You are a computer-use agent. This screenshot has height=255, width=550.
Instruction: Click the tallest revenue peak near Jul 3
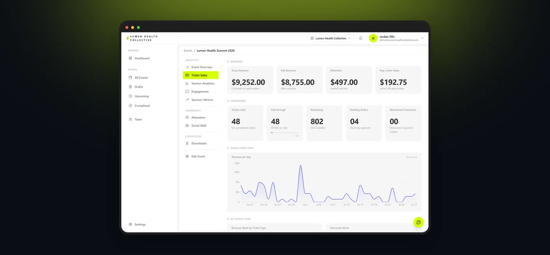point(300,166)
